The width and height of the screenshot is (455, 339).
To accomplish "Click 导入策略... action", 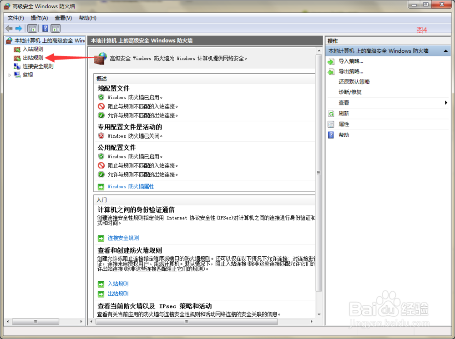I will point(351,61).
